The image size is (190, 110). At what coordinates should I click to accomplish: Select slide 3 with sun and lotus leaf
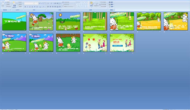tap(68, 21)
